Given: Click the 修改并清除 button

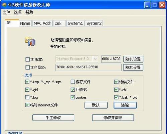Looking at the screenshot, I should 113,118.
